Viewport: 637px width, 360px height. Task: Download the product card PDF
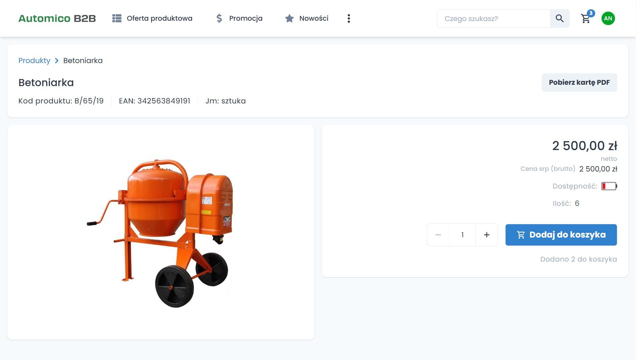pyautogui.click(x=579, y=82)
